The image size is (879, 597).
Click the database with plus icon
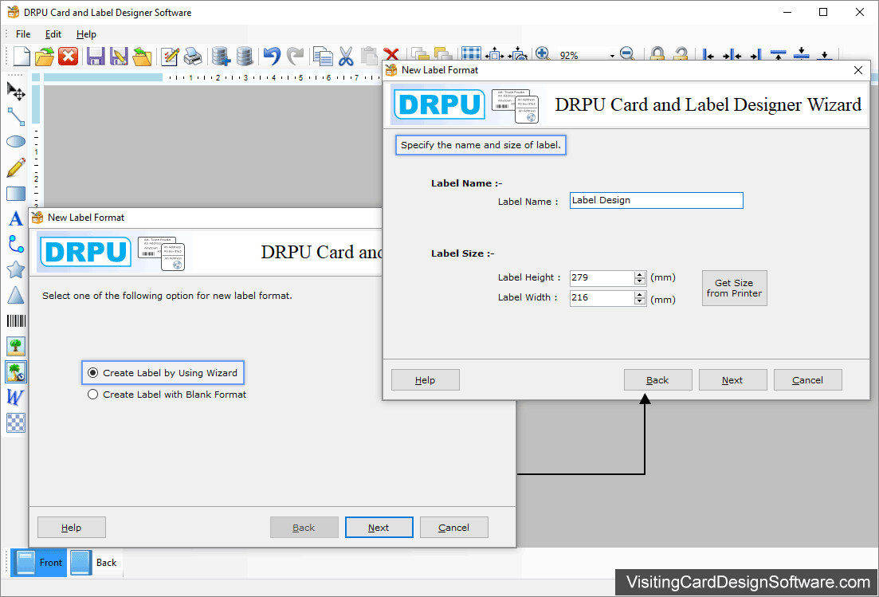click(221, 56)
